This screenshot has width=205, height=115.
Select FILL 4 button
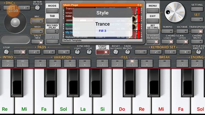147,63
